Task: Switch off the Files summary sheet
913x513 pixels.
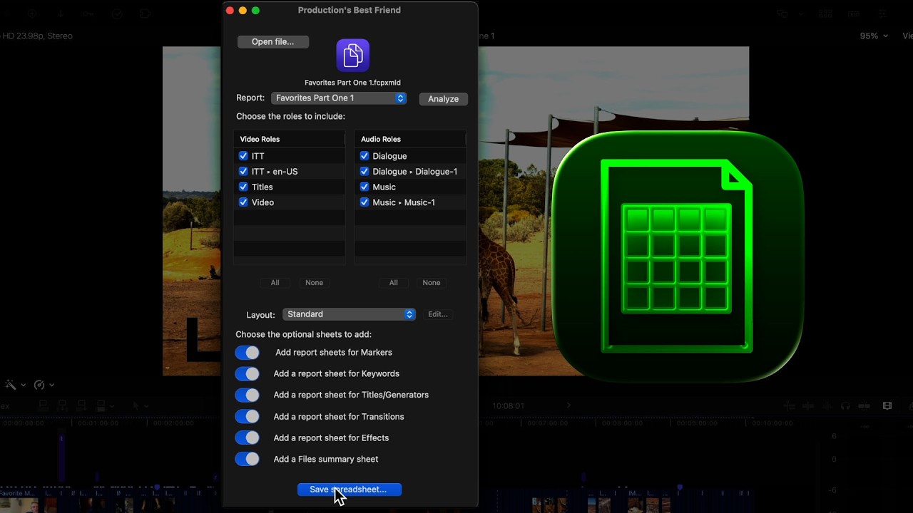Action: pos(248,460)
